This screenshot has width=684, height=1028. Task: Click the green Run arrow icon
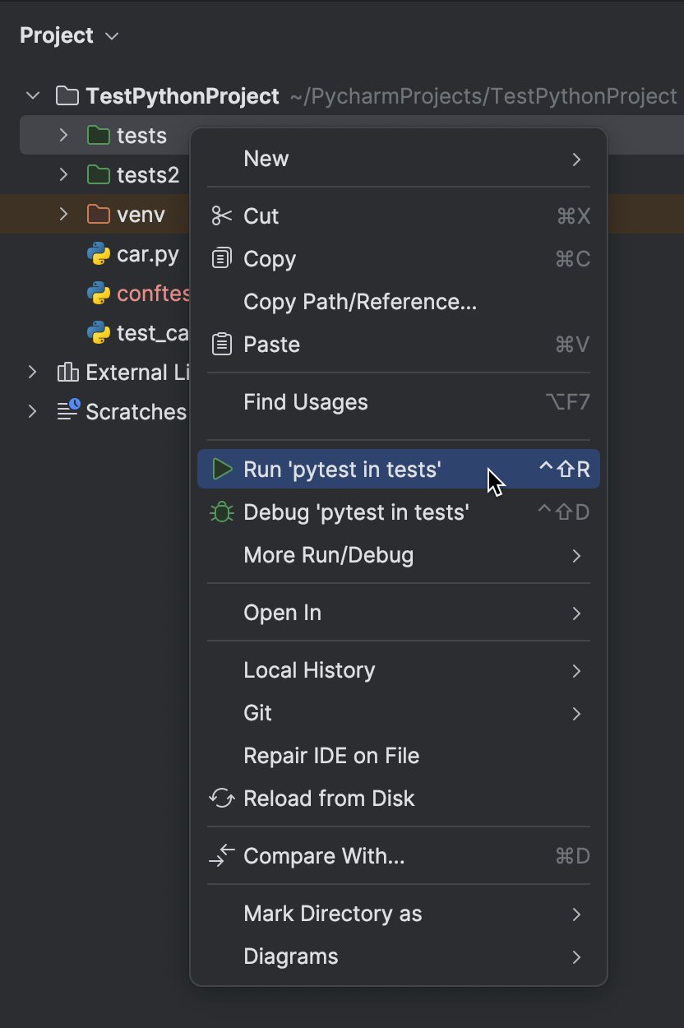pyautogui.click(x=221, y=469)
